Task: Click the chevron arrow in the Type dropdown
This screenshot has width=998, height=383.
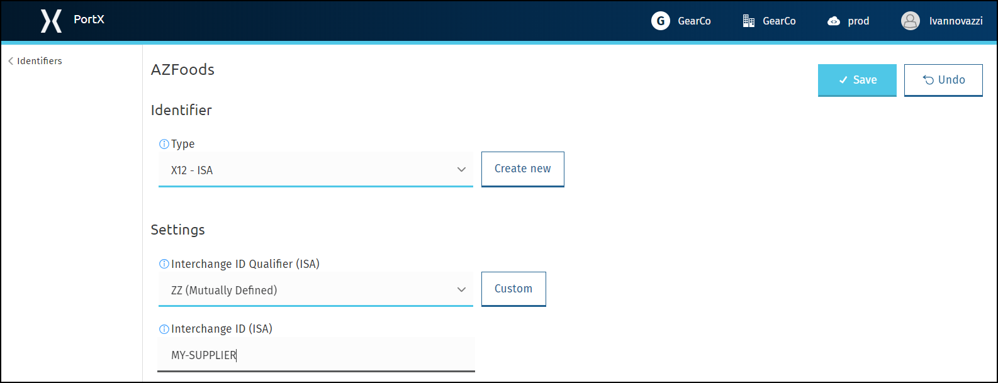Action: point(461,170)
